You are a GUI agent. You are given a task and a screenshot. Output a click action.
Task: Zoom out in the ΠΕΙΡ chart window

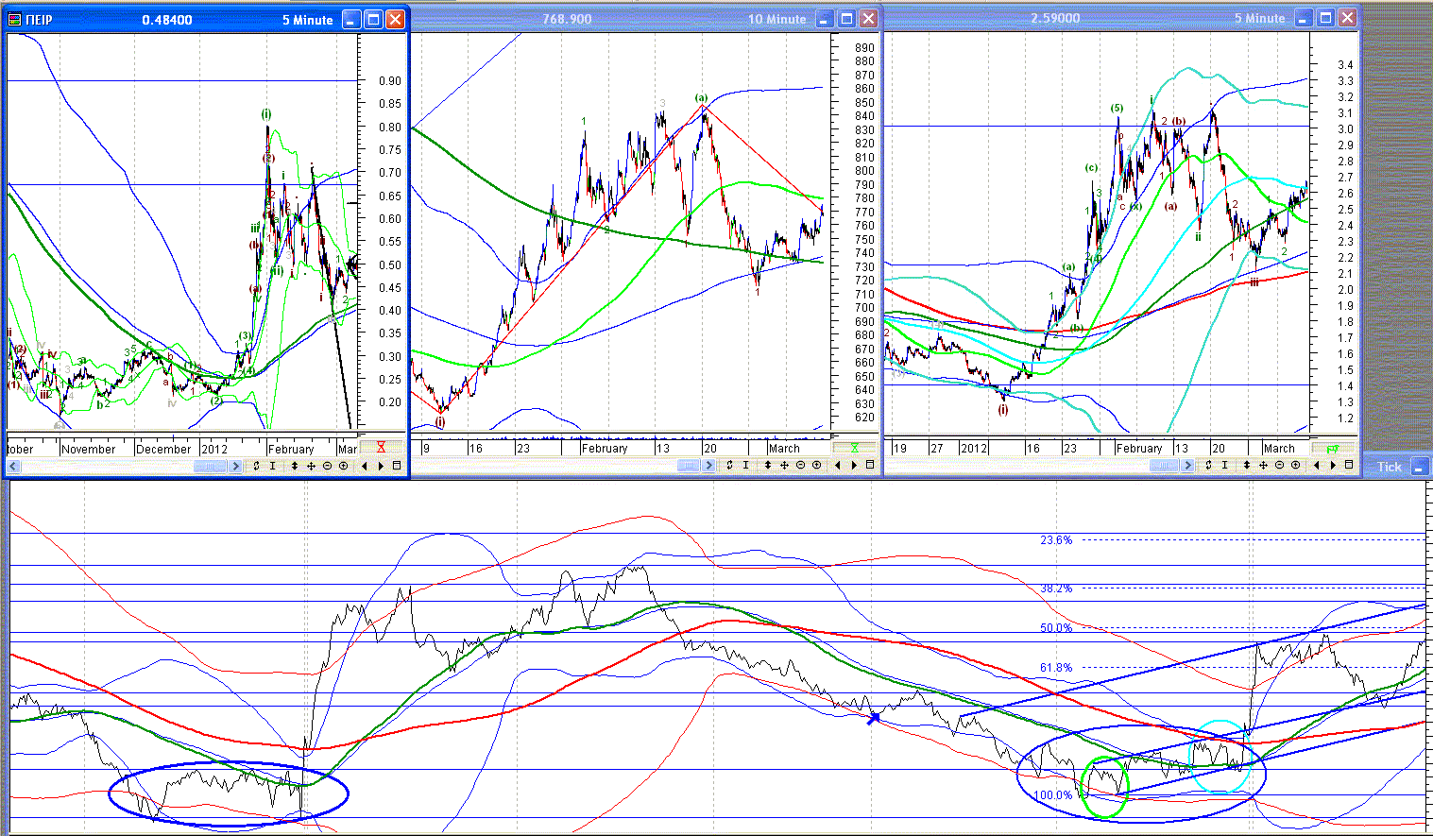click(x=328, y=466)
